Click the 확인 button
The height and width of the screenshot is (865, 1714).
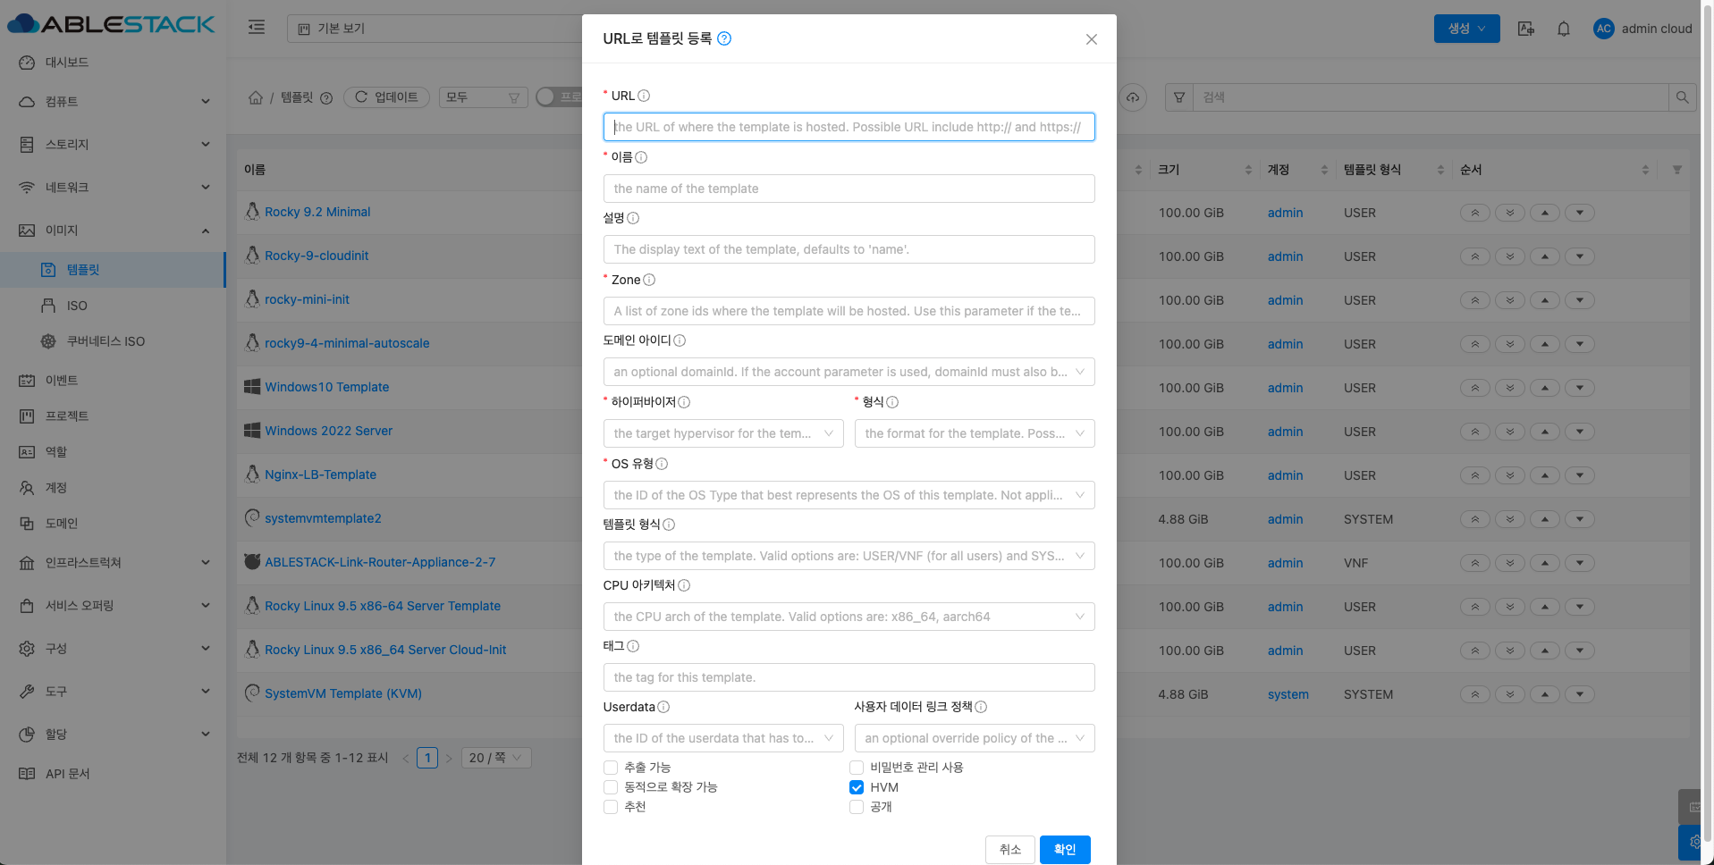(x=1065, y=850)
